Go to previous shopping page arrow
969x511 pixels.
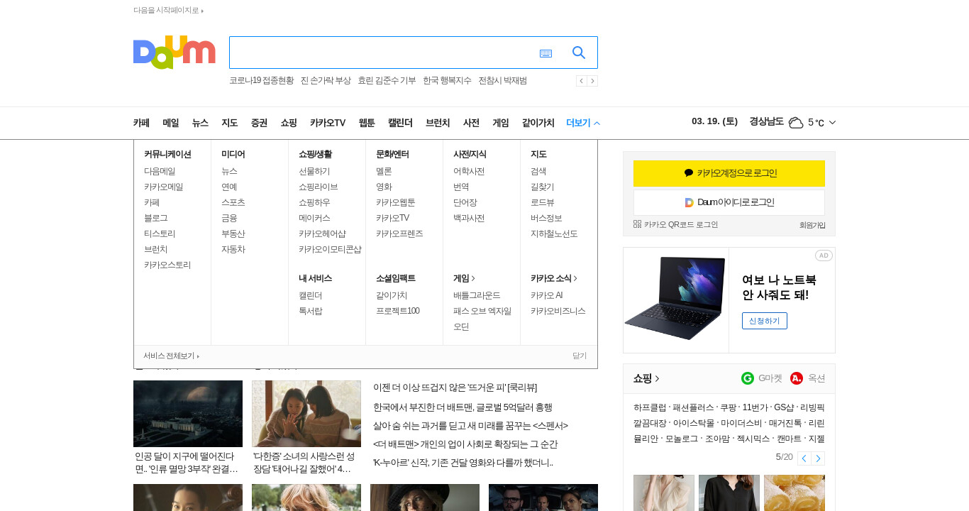pyautogui.click(x=804, y=458)
